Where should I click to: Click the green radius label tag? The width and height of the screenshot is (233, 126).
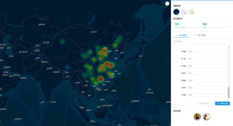[x=177, y=24]
